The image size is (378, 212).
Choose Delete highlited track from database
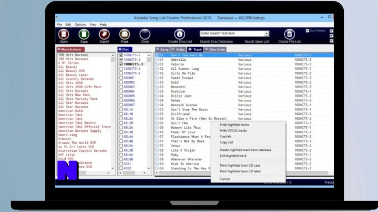pos(245,150)
